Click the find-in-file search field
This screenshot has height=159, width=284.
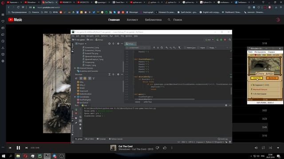pos(138,48)
